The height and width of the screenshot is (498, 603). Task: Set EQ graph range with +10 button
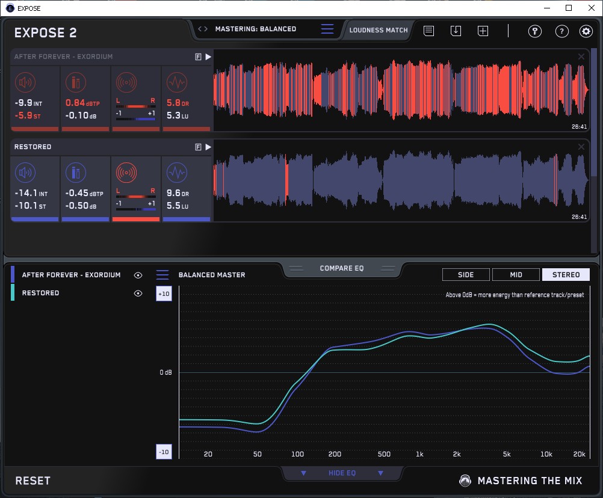tap(164, 294)
